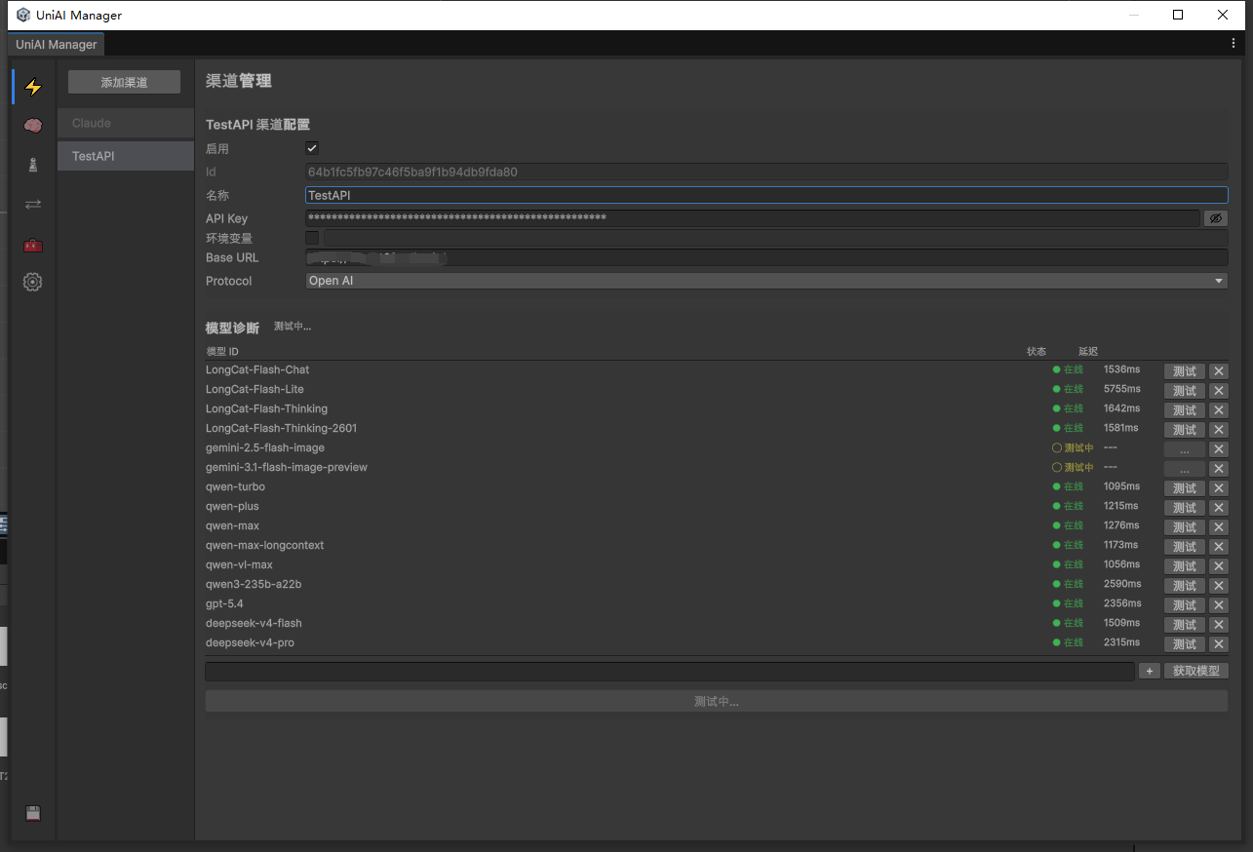Viewport: 1253px width, 852px height.
Task: Open the swap arrows icon section
Action: coord(33,204)
